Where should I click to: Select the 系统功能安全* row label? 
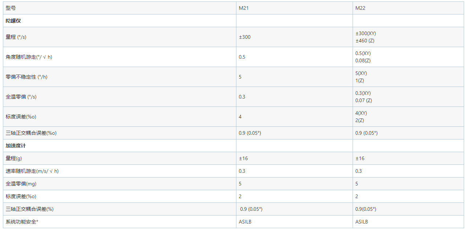[x=22, y=222]
